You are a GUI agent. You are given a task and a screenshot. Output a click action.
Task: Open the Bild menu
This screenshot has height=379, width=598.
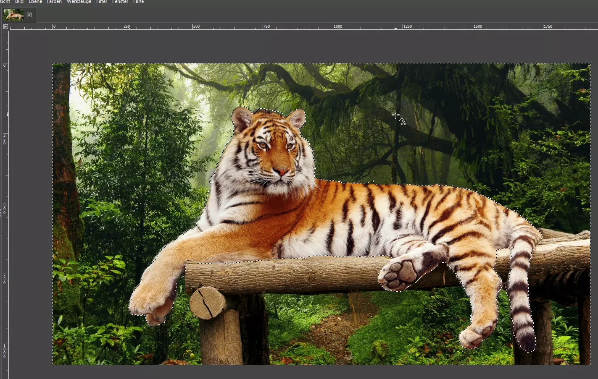click(x=19, y=2)
